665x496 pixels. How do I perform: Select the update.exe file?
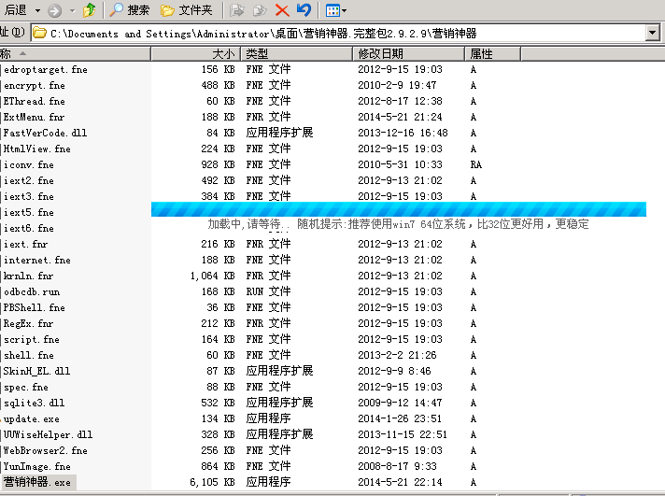31,418
